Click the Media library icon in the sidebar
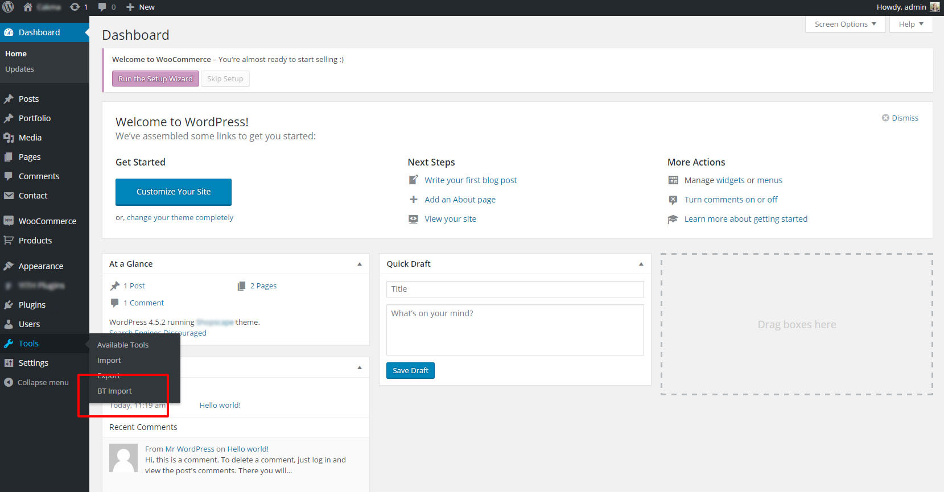The width and height of the screenshot is (944, 492). click(x=9, y=138)
